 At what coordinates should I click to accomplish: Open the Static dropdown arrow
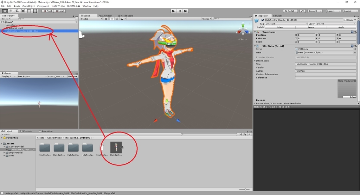pos(355,20)
